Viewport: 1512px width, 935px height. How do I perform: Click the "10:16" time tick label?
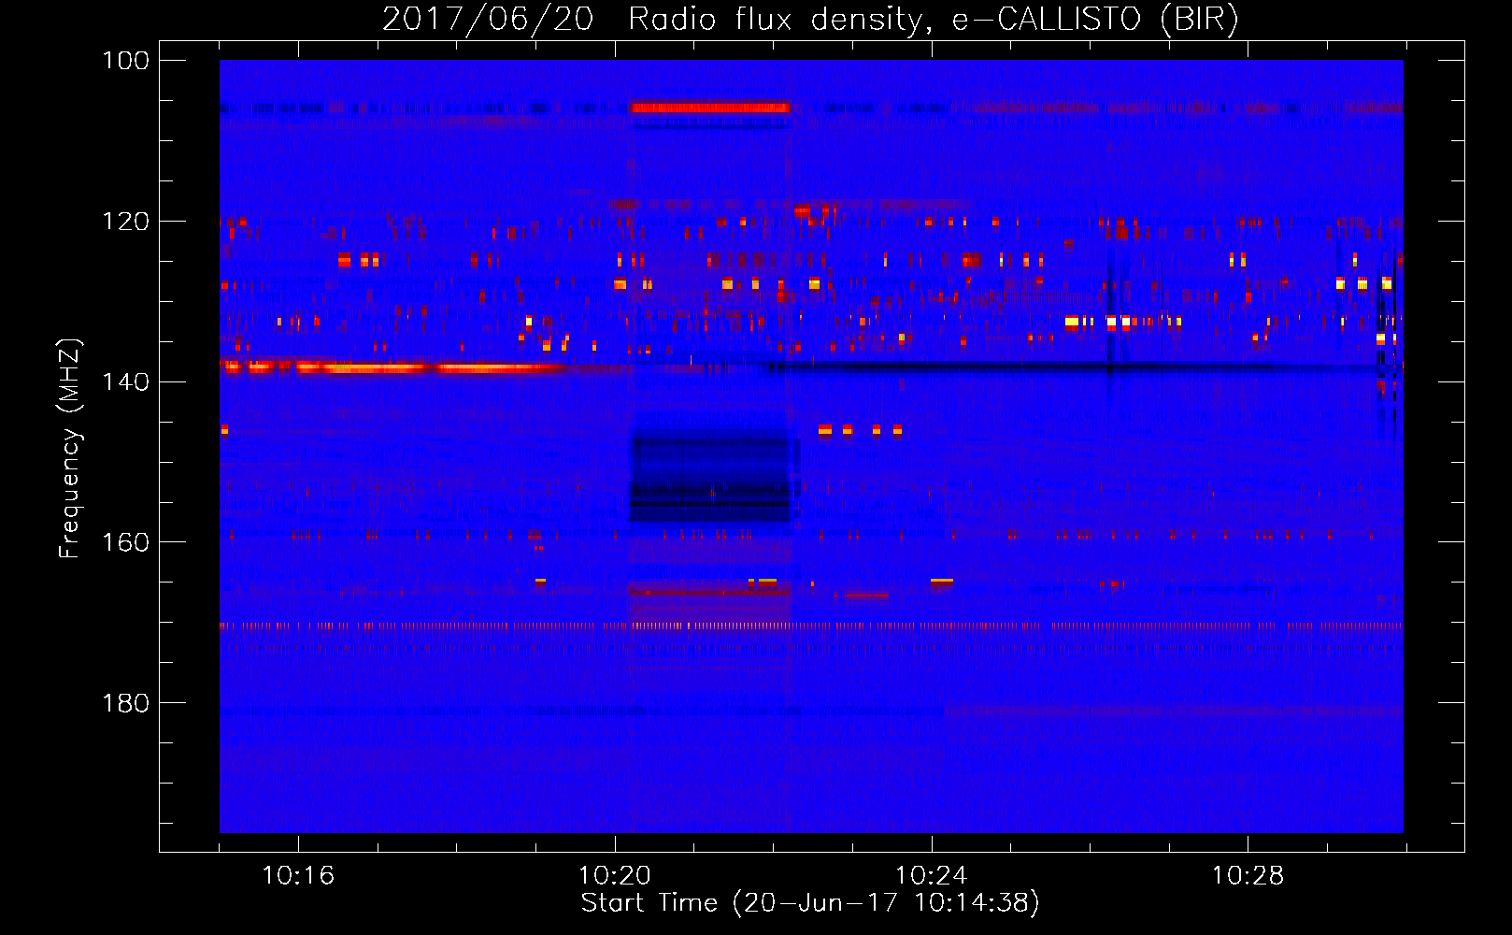click(x=298, y=876)
